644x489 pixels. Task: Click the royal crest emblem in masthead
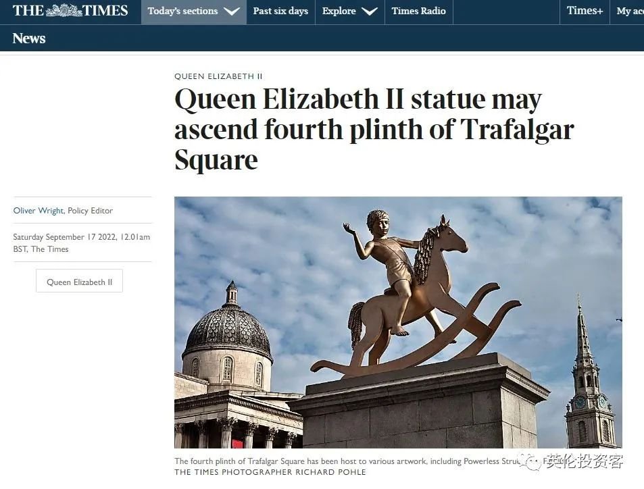(x=64, y=10)
